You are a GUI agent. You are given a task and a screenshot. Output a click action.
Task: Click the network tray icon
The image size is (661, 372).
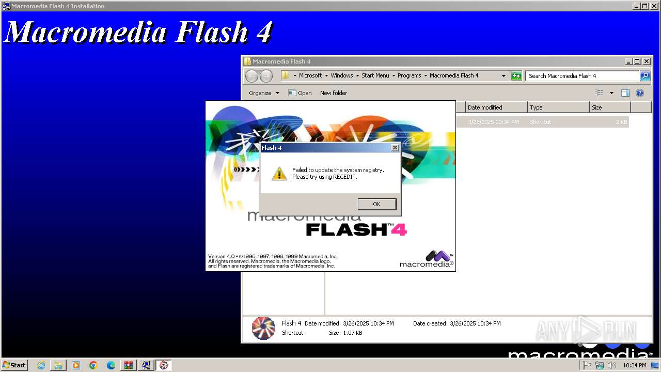pos(600,365)
